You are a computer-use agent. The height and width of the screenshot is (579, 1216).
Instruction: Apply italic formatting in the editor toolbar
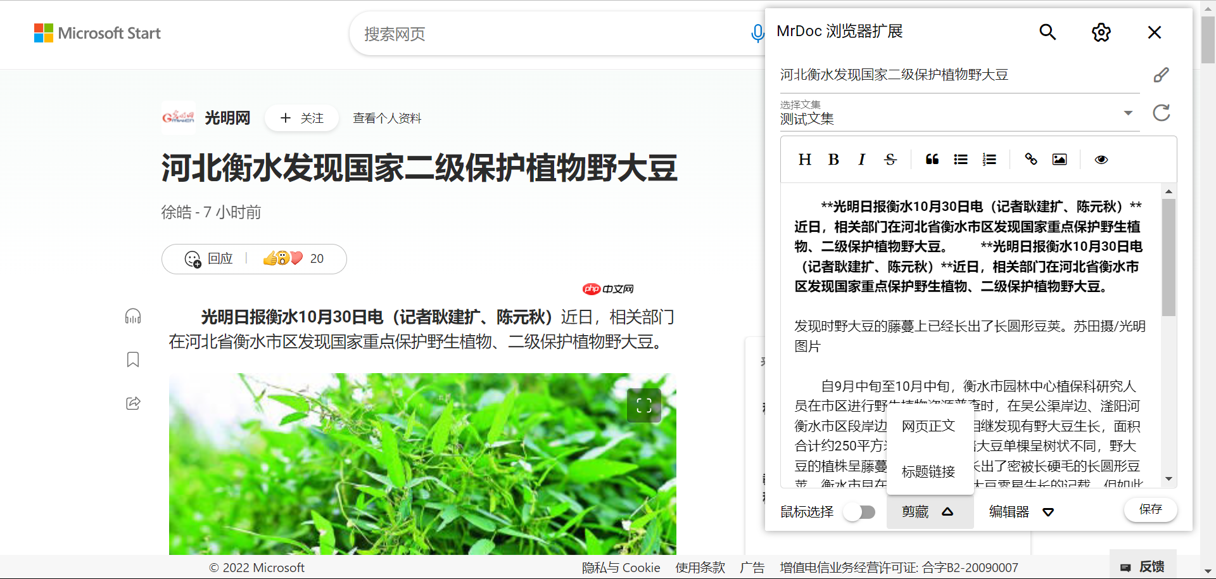click(862, 159)
